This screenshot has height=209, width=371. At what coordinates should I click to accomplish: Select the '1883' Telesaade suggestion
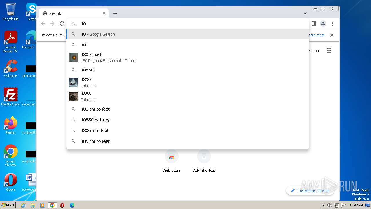188,96
